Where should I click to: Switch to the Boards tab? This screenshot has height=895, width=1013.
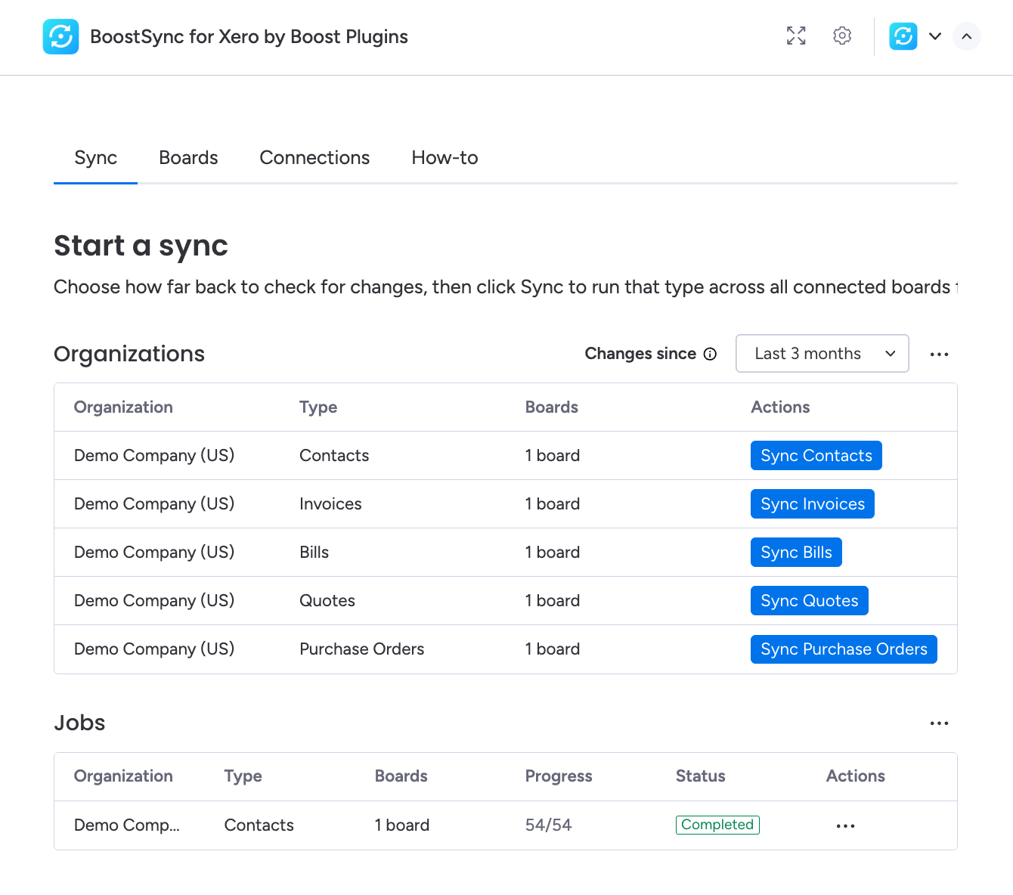coord(188,158)
